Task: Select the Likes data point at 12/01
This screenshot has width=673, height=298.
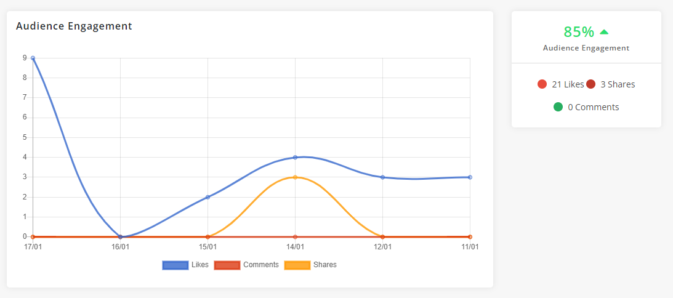Action: pos(382,177)
